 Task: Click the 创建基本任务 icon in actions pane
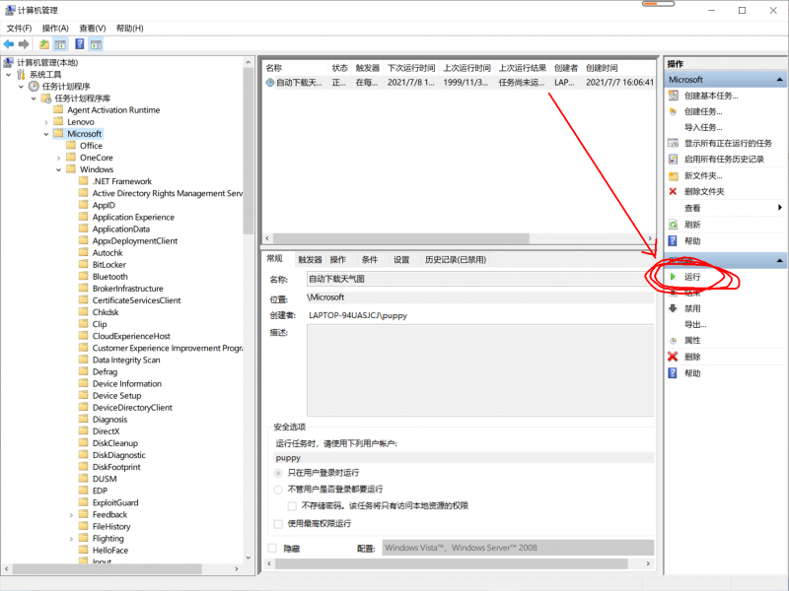(x=674, y=96)
